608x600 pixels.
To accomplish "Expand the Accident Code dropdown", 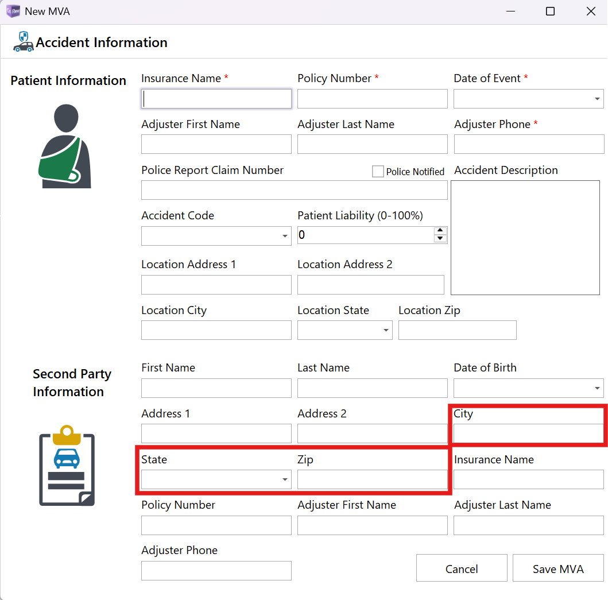I will pos(285,236).
